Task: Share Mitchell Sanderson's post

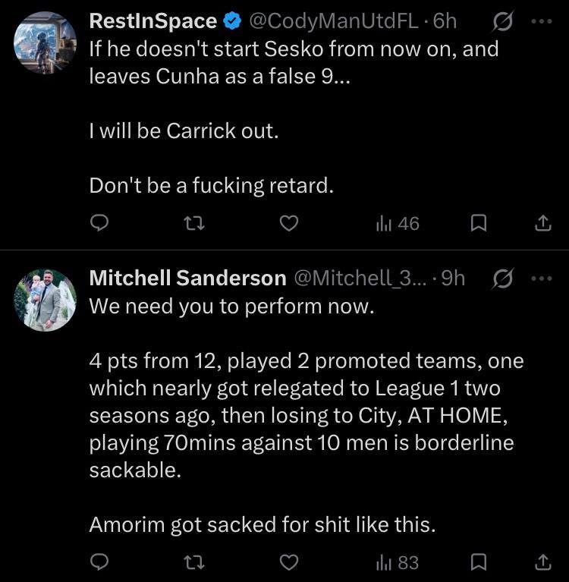Action: [x=543, y=562]
